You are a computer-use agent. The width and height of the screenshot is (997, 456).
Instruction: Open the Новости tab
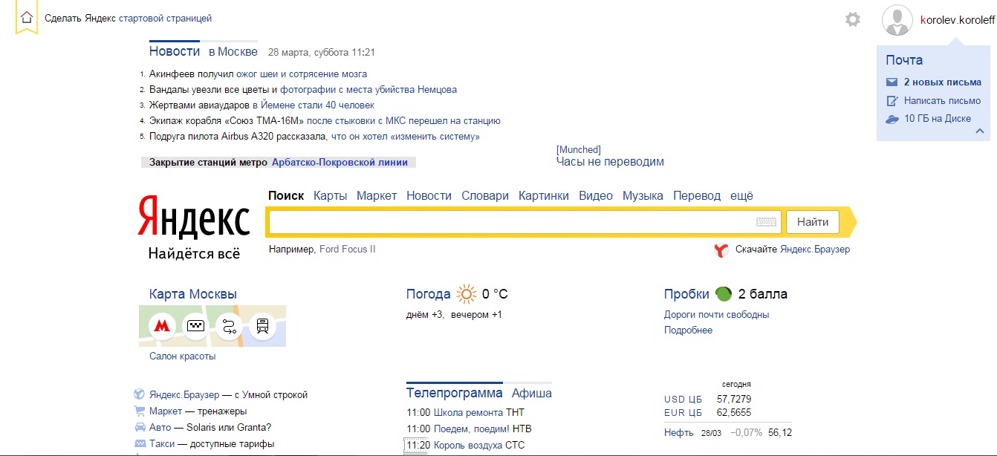[175, 51]
